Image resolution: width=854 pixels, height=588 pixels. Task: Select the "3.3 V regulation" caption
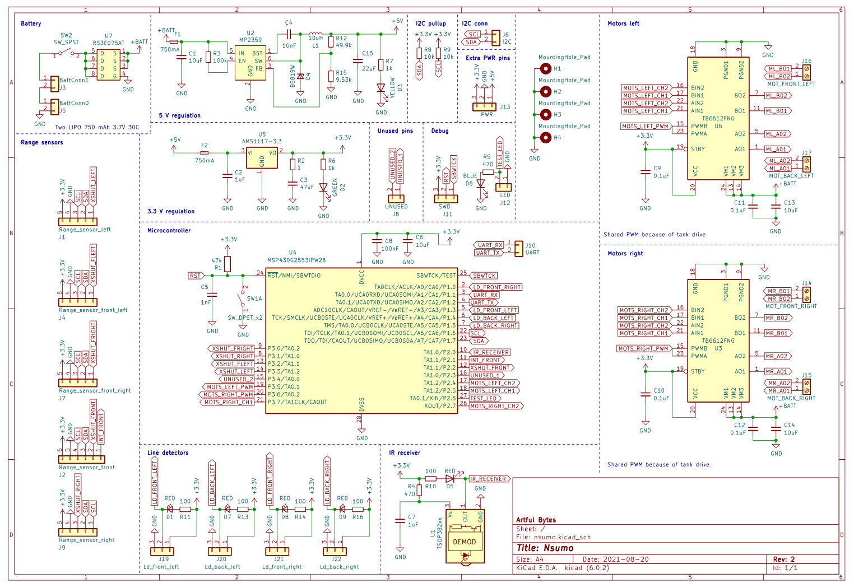coord(170,211)
